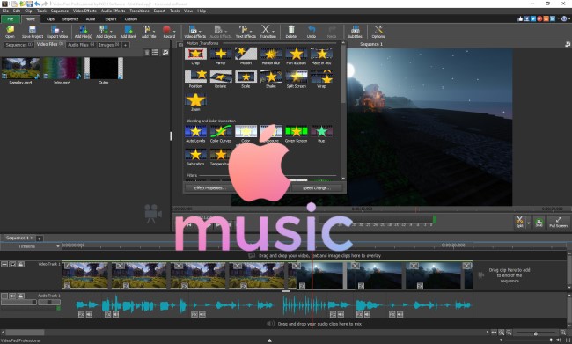572x344 pixels.
Task: Select the Crop effect
Action: pyautogui.click(x=195, y=55)
